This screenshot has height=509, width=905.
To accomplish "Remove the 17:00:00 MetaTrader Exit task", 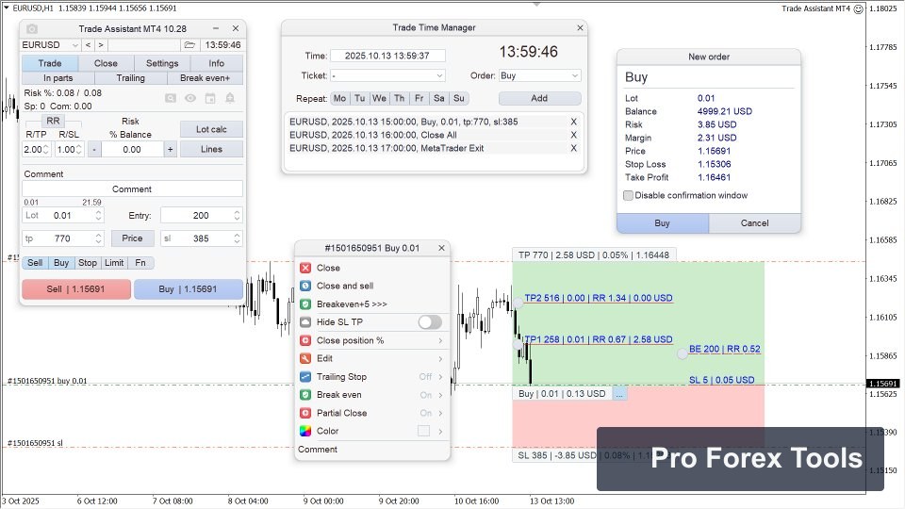I will coord(574,148).
